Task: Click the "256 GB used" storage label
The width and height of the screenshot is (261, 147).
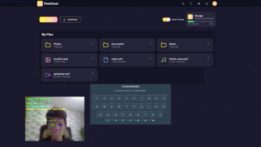Action: tap(193, 24)
